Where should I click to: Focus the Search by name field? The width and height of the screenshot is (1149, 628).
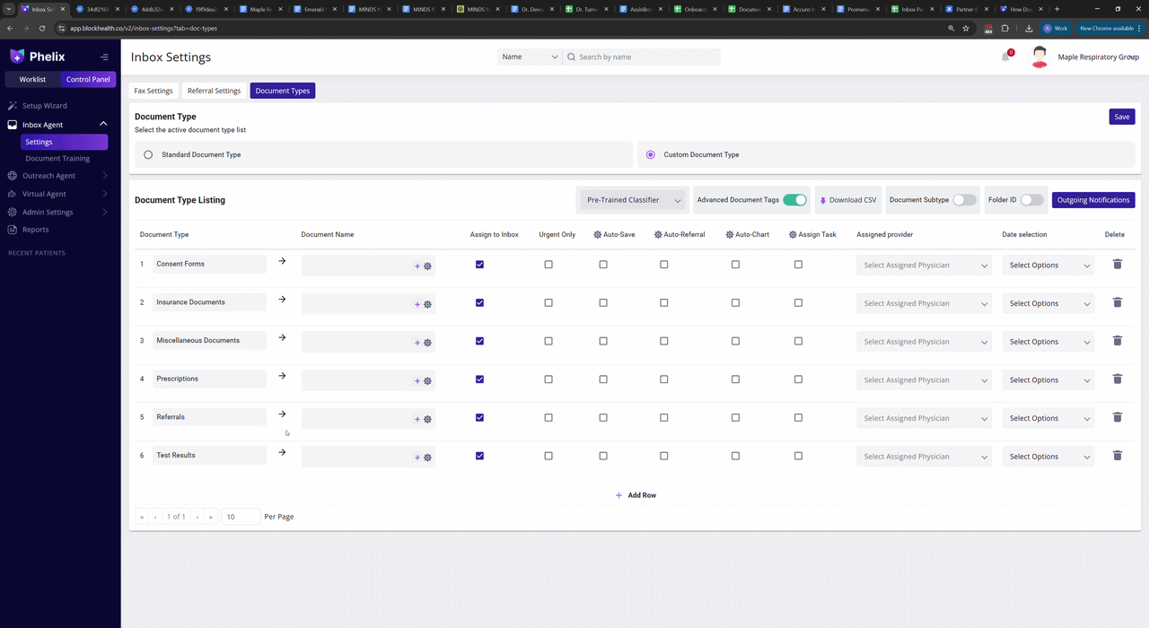coord(642,57)
